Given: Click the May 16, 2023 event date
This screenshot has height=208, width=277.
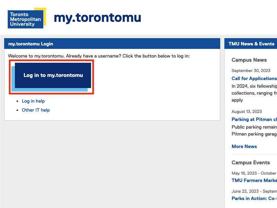Looking at the screenshot, I should coord(244,173).
